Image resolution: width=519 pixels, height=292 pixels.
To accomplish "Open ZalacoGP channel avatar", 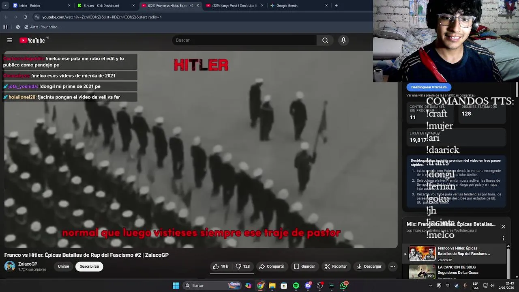I will coord(10,266).
